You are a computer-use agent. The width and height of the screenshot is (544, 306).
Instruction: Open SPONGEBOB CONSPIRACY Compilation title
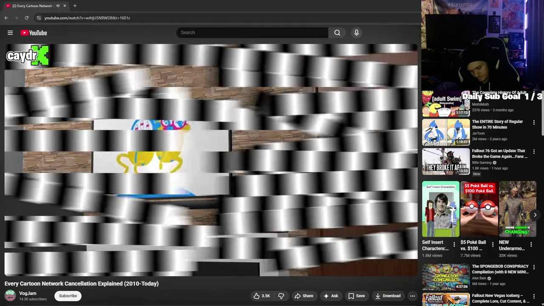[x=500, y=269]
